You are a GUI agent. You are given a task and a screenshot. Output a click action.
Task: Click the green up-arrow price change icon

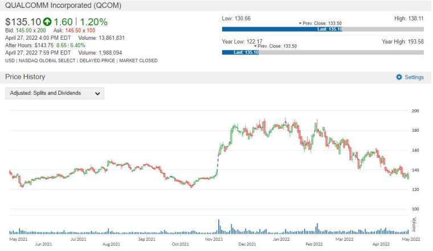point(47,22)
